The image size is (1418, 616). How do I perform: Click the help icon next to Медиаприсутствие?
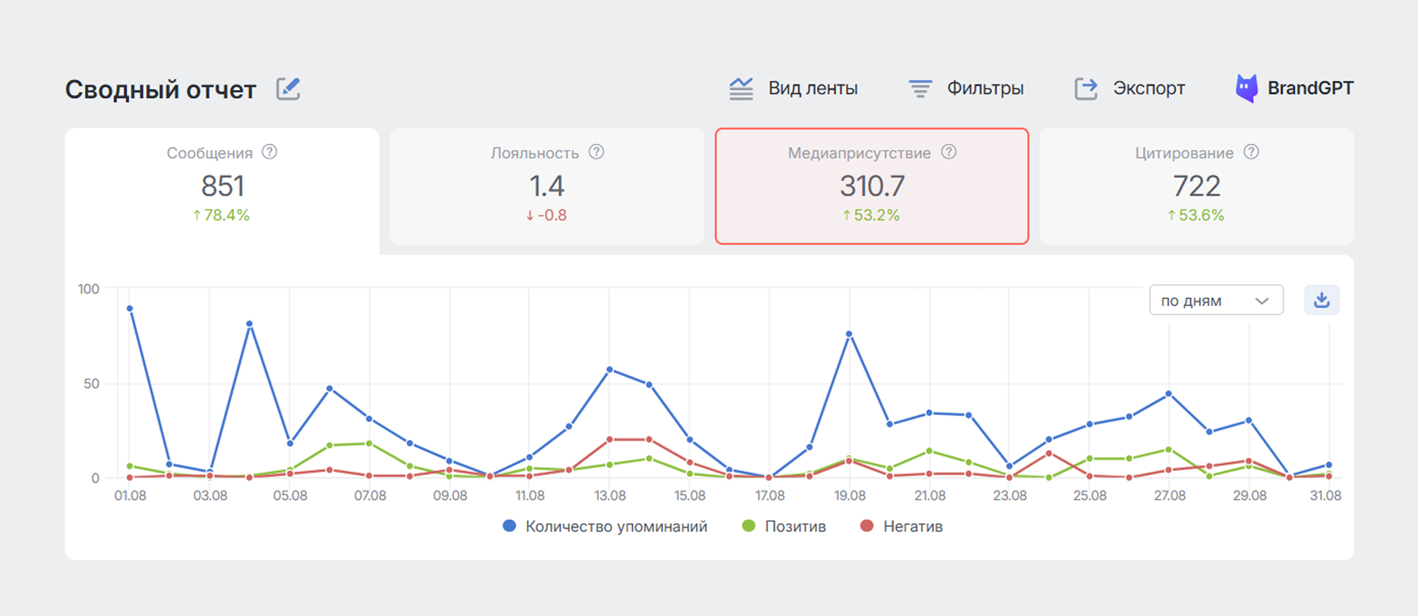pyautogui.click(x=948, y=152)
